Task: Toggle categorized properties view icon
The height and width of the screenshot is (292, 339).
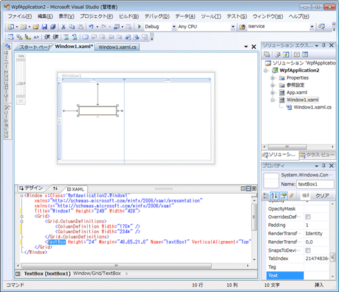Action: pos(266,196)
